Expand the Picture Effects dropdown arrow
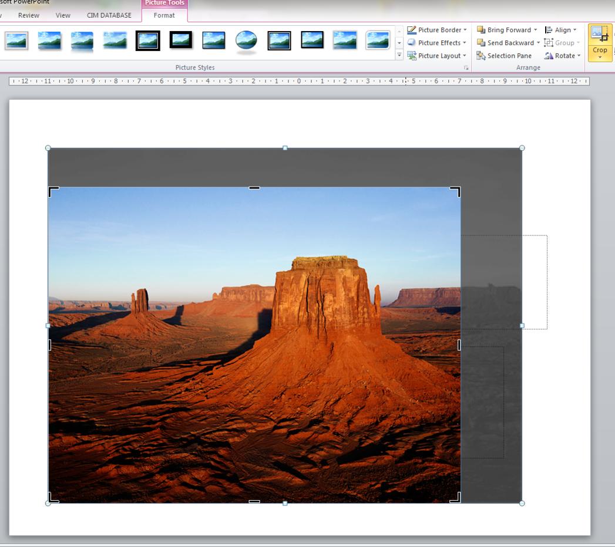The image size is (615, 547). coord(465,43)
